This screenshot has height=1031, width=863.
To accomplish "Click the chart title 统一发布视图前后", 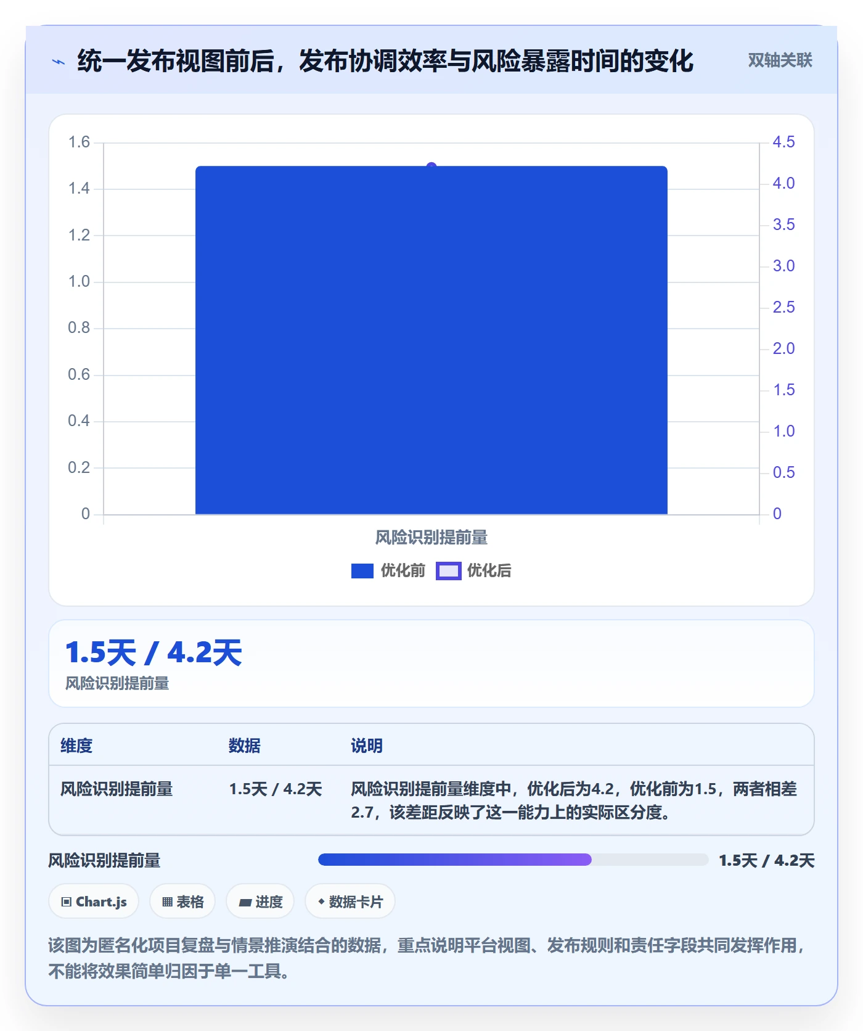I will tap(385, 60).
